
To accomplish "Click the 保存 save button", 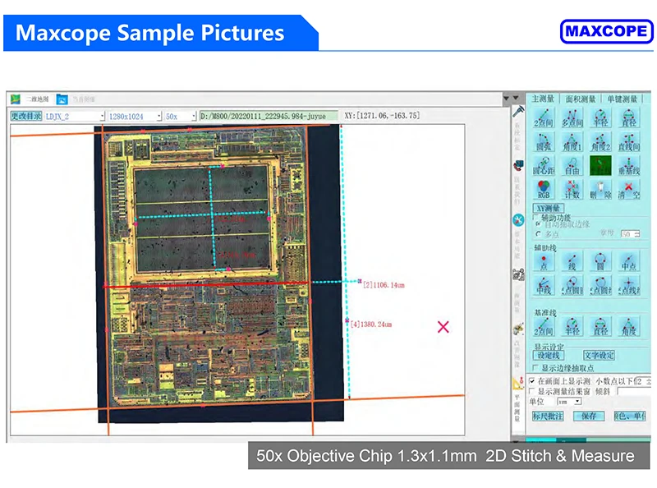I will coord(588,417).
